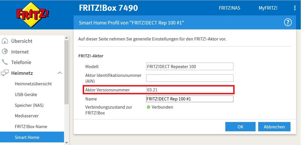Click the Telefonie phone icon

[x=5, y=62]
